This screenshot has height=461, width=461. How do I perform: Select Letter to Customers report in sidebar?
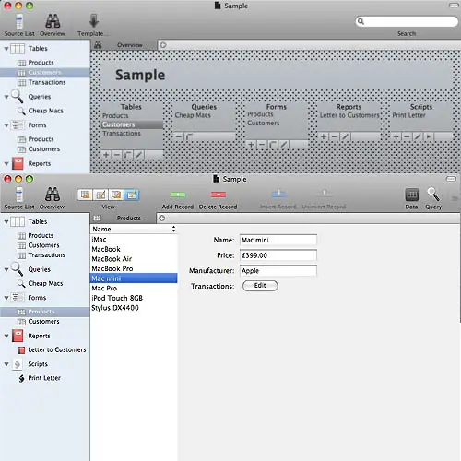click(45, 350)
